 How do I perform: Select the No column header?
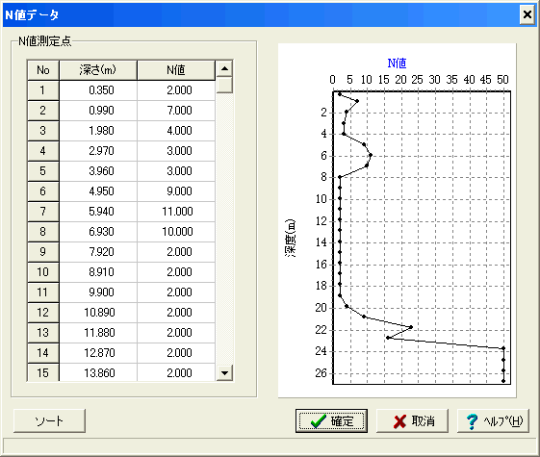click(x=43, y=70)
